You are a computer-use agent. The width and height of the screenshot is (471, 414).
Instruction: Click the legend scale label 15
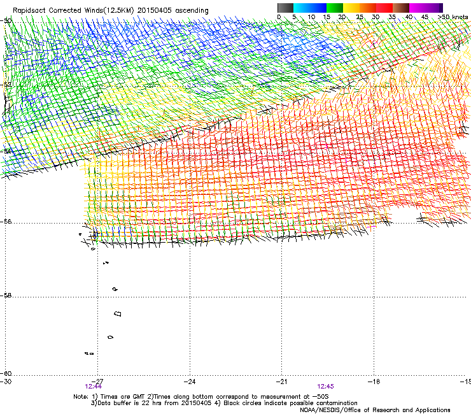pyautogui.click(x=327, y=17)
